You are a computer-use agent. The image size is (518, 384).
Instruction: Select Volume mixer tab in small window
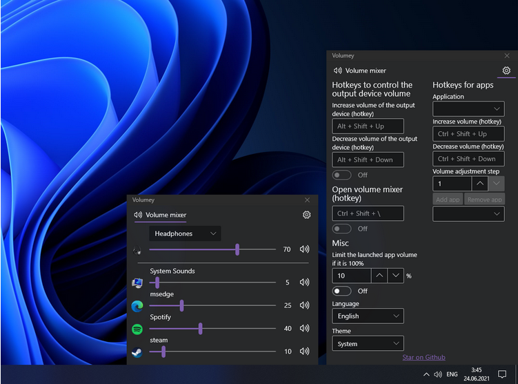point(161,215)
